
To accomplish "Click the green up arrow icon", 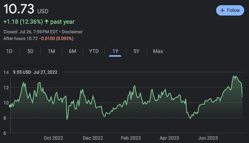I will click(x=47, y=21).
